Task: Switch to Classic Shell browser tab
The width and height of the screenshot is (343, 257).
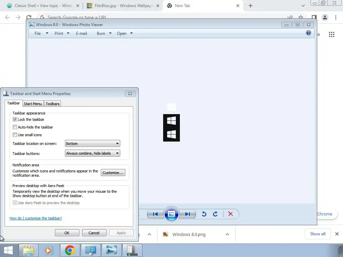Action: pyautogui.click(x=43, y=6)
